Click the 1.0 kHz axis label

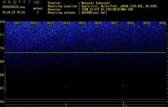coord(2,48)
